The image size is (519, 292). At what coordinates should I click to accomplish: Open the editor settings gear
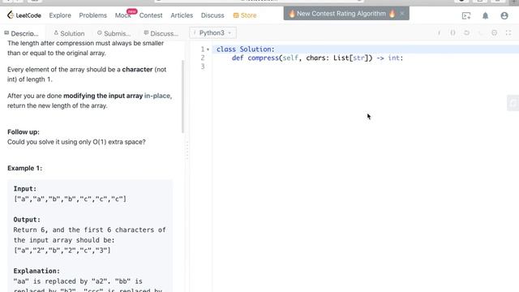coord(494,32)
